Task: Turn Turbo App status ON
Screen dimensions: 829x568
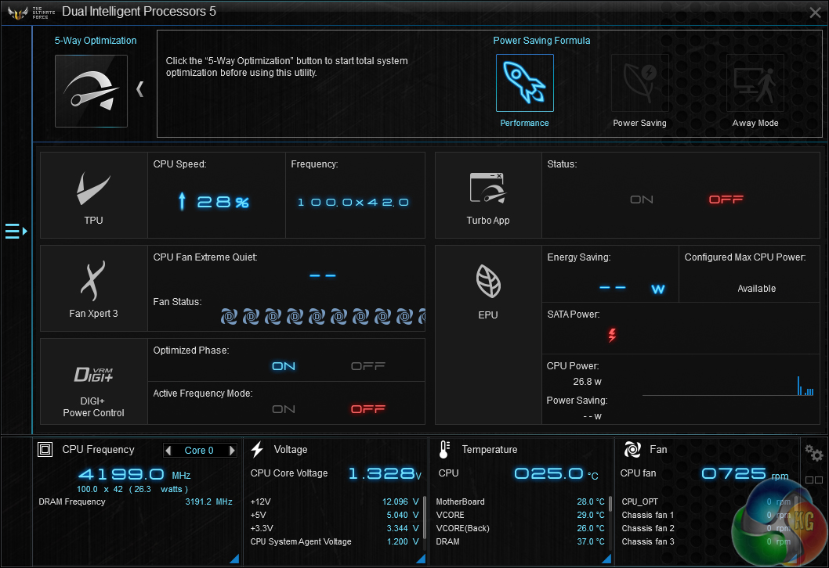Action: [x=642, y=200]
